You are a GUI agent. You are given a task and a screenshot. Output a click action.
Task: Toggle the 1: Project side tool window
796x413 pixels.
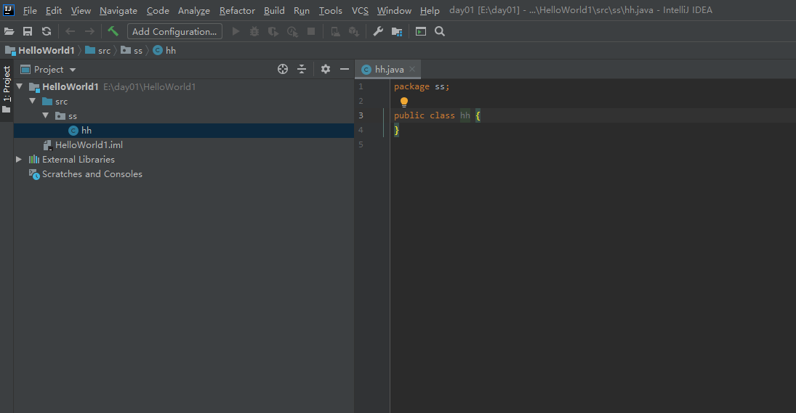[x=7, y=89]
